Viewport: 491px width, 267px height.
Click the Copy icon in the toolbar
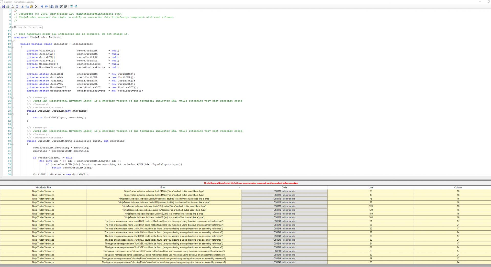click(27, 7)
